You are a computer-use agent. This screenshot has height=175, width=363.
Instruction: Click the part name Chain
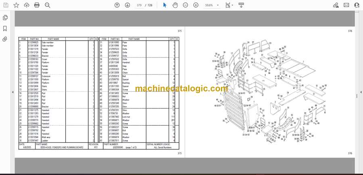click(125, 73)
